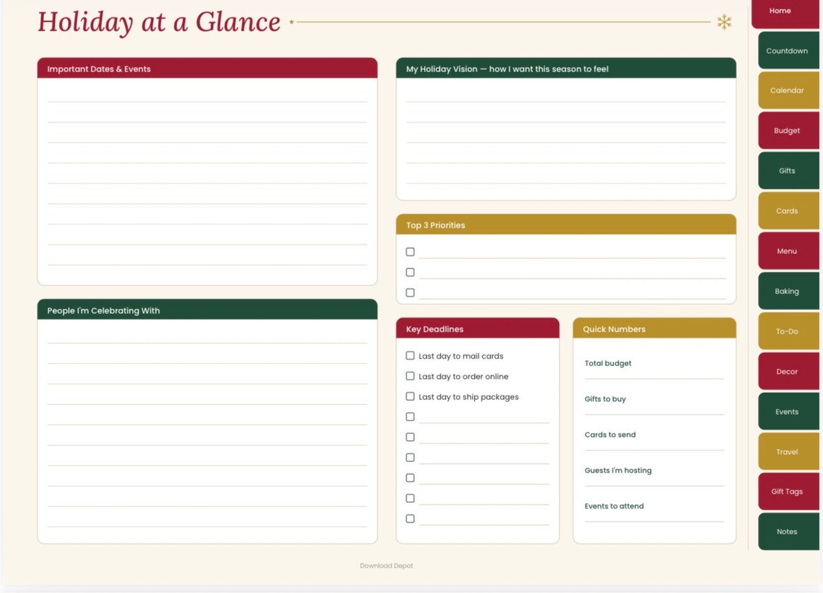
Task: Open the Gift Tags tab
Action: (x=789, y=492)
